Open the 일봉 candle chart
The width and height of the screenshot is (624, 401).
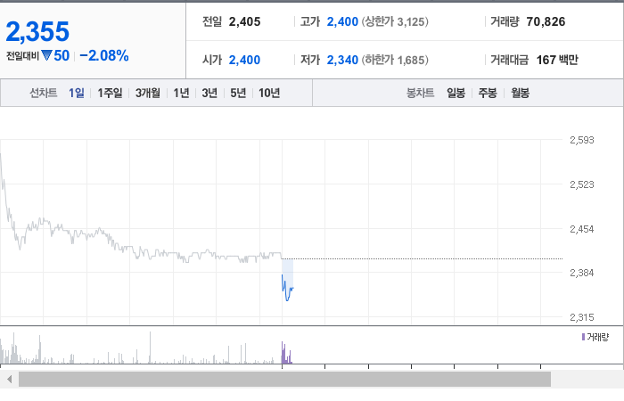pyautogui.click(x=456, y=93)
